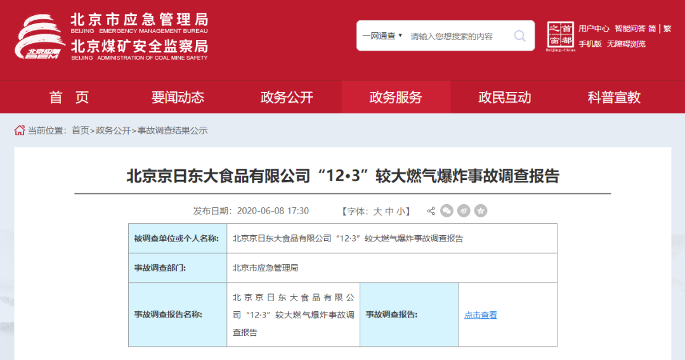The height and width of the screenshot is (360, 685).
Task: Click the article title heading text
Action: 343,176
